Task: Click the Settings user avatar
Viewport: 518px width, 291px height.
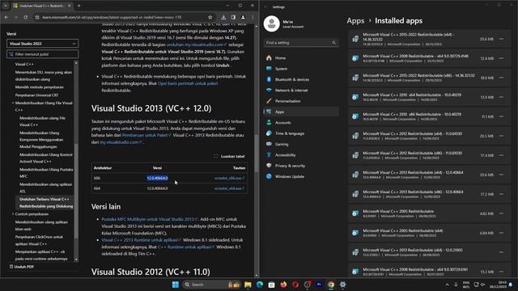Action: (x=272, y=23)
